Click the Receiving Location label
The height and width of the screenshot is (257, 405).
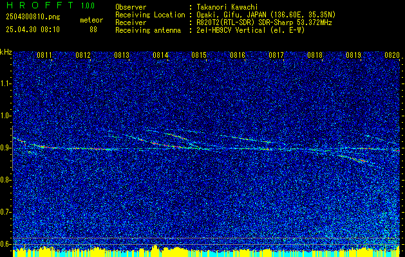[150, 15]
